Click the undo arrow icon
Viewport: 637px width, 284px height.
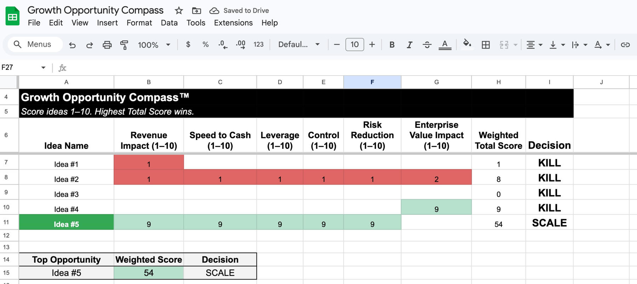click(72, 45)
